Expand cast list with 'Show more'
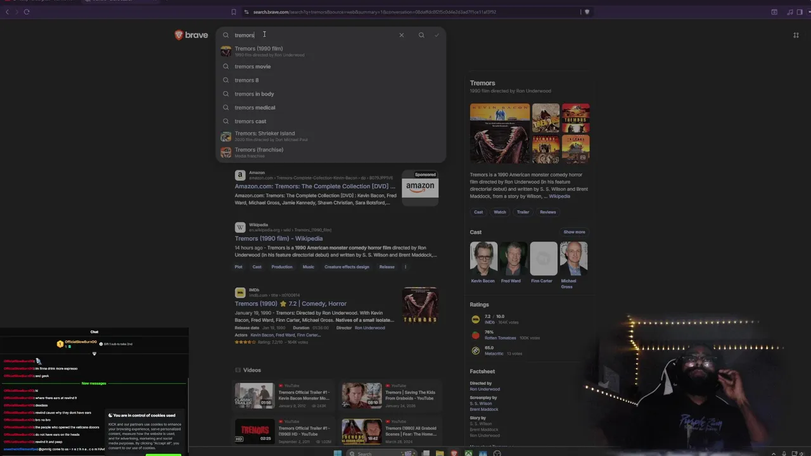The width and height of the screenshot is (811, 456). [574, 232]
